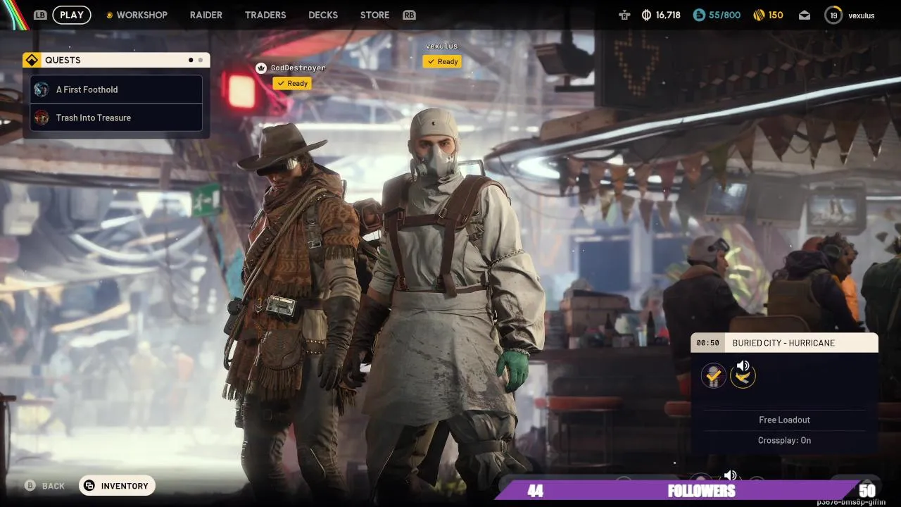Click the BURIED CITY - HURRICANE title
This screenshot has width=901, height=507.
pos(783,343)
